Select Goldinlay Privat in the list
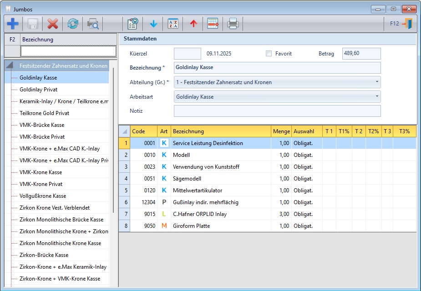421x291 pixels. [x=38, y=90]
